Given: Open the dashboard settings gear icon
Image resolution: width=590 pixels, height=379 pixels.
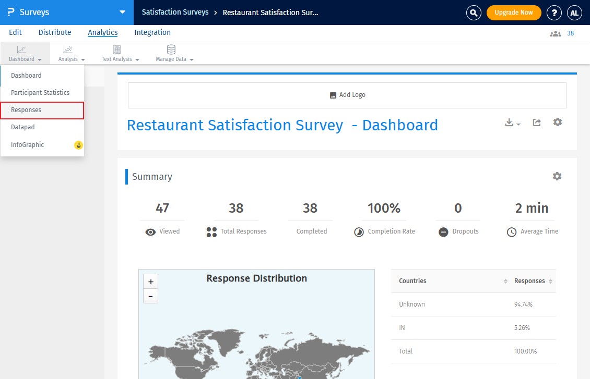Looking at the screenshot, I should [x=558, y=122].
